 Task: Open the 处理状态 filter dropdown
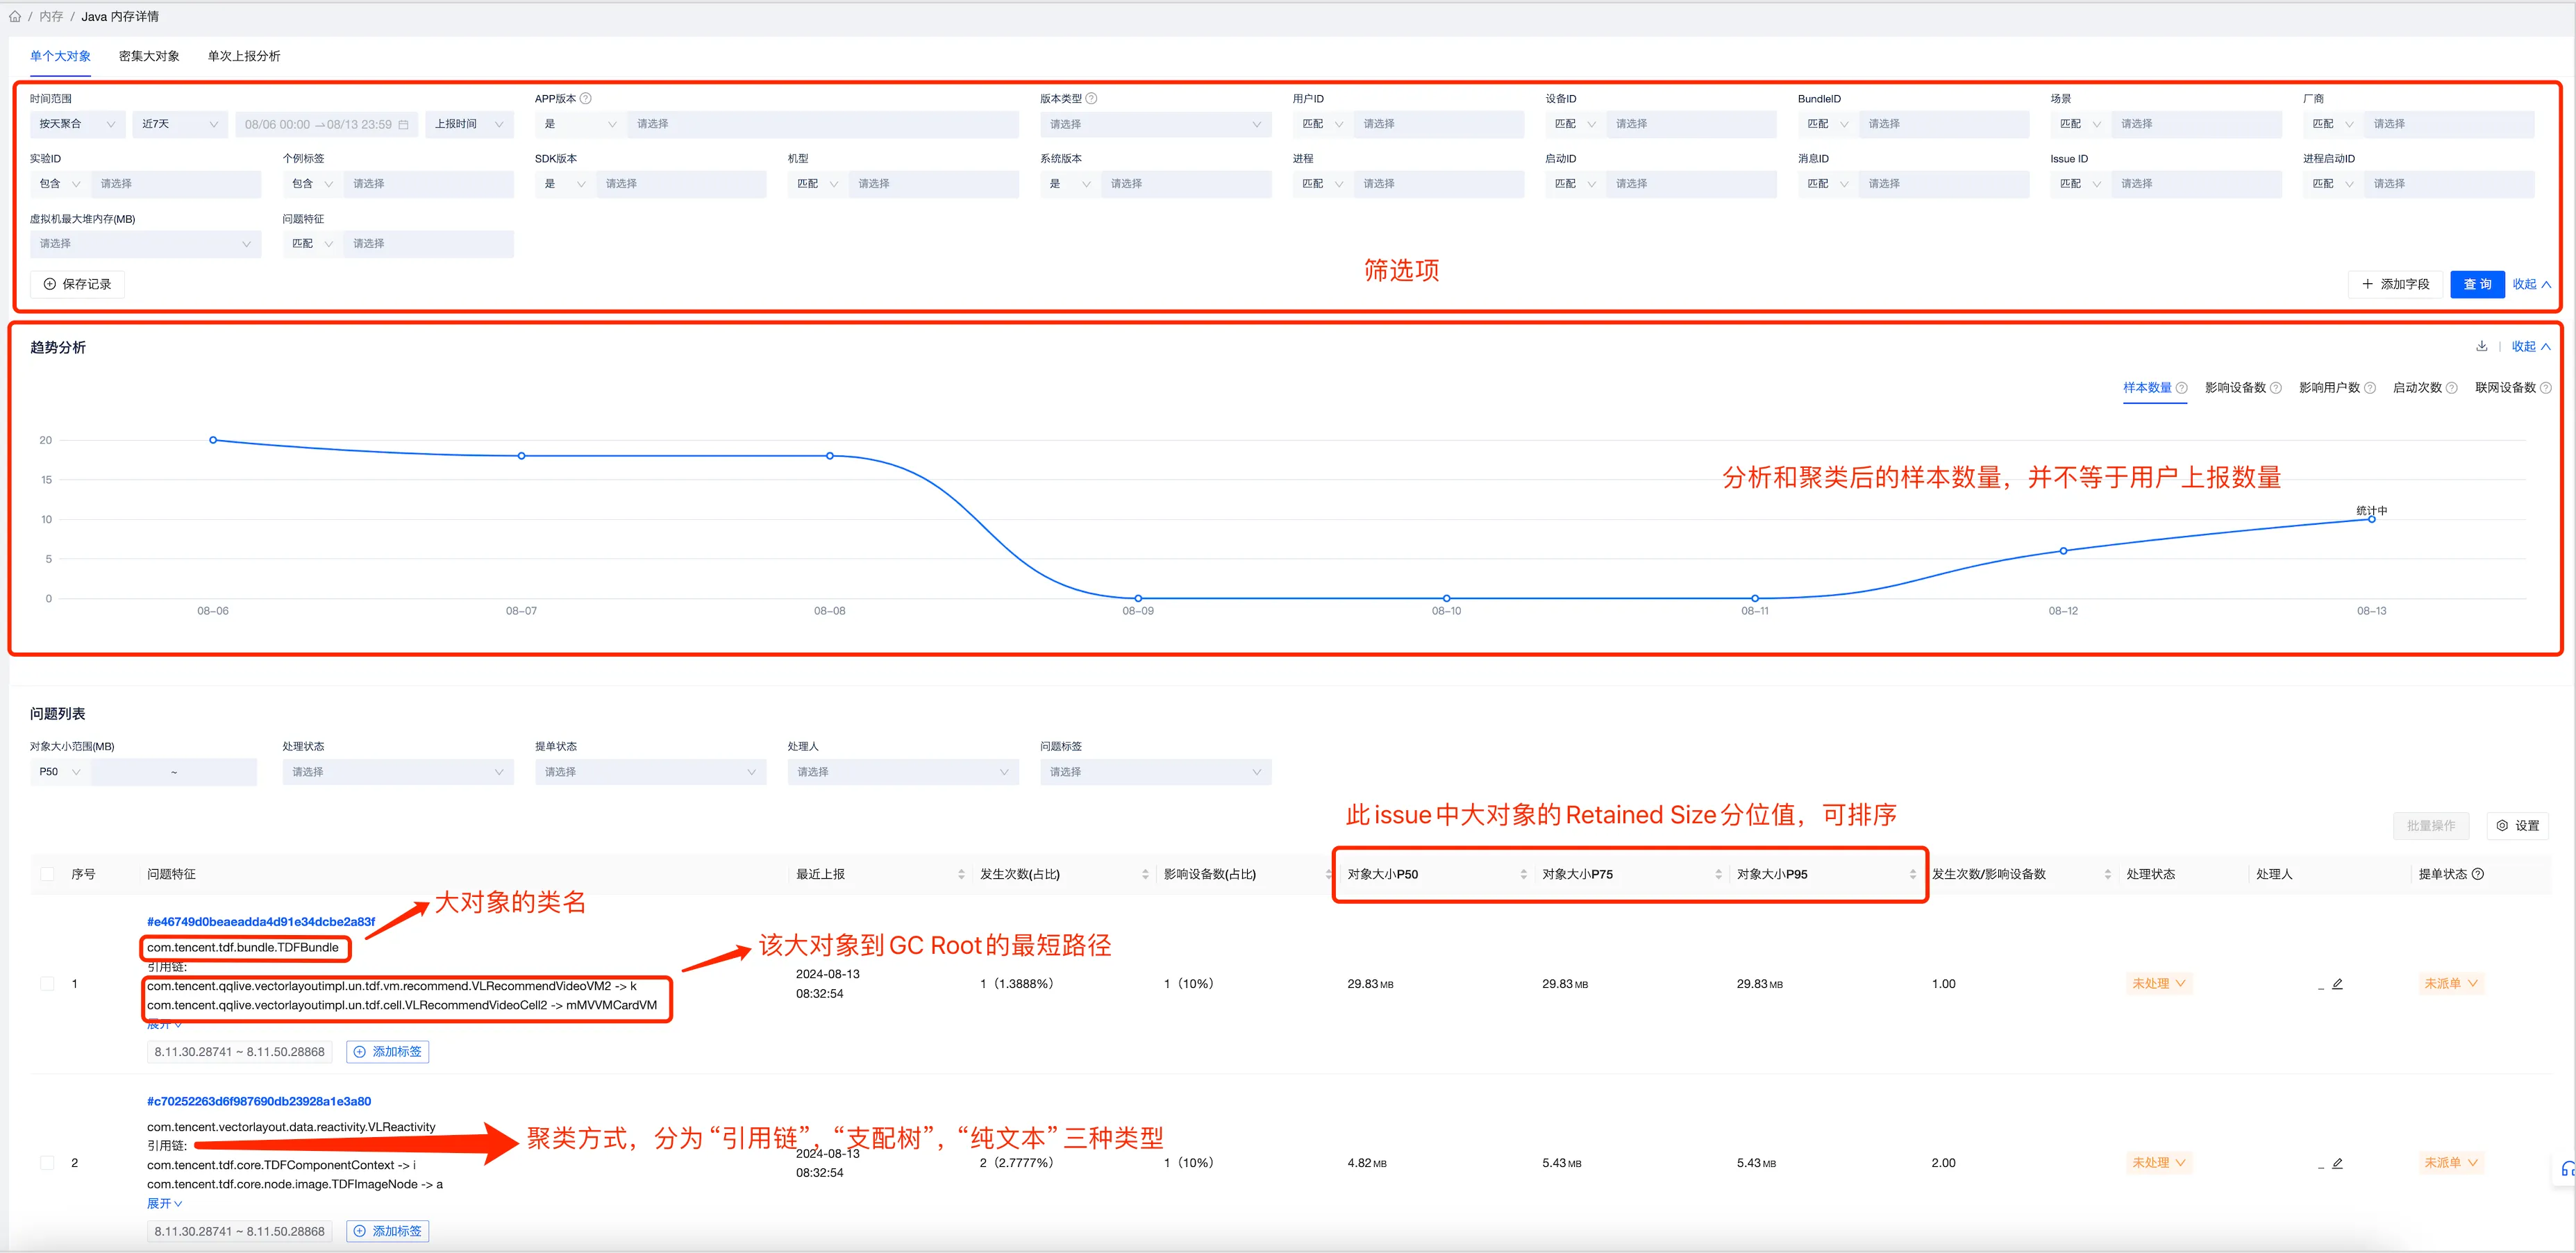click(x=397, y=772)
